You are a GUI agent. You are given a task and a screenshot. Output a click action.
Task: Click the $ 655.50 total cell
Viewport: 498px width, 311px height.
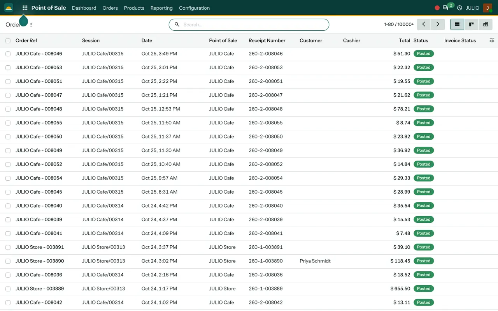(400, 288)
